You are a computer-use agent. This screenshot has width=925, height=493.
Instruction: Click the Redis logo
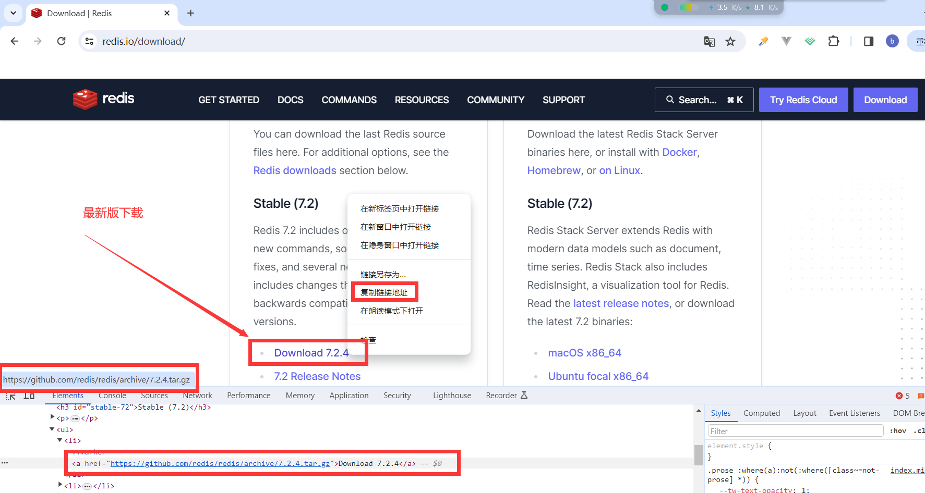(x=103, y=98)
